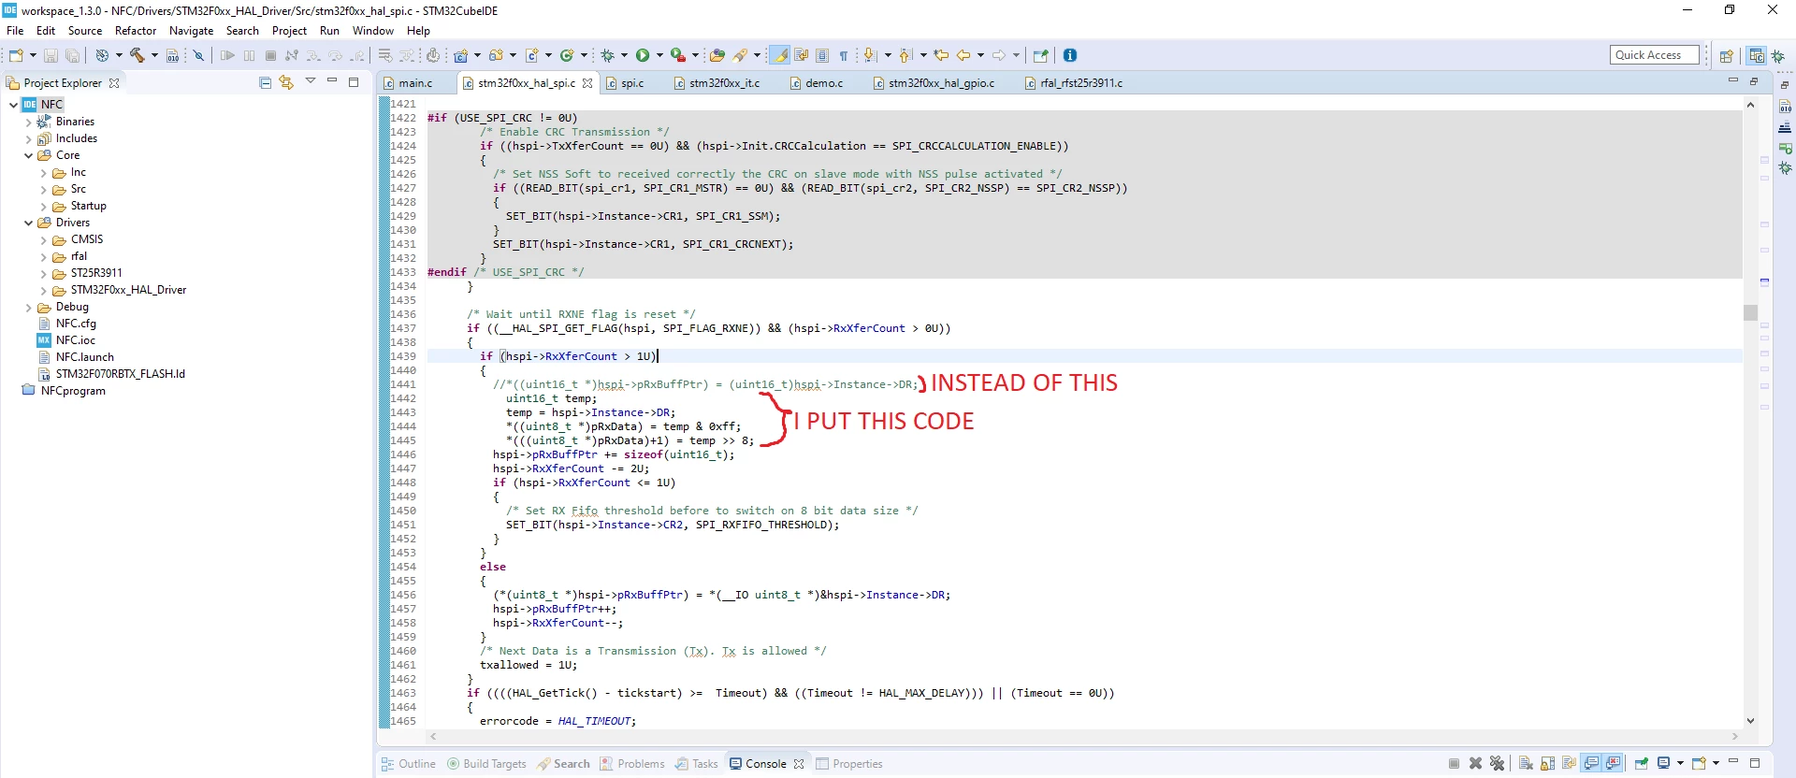Image resolution: width=1796 pixels, height=778 pixels.
Task: Toggle Word Wrap toolbar button
Action: tap(801, 55)
